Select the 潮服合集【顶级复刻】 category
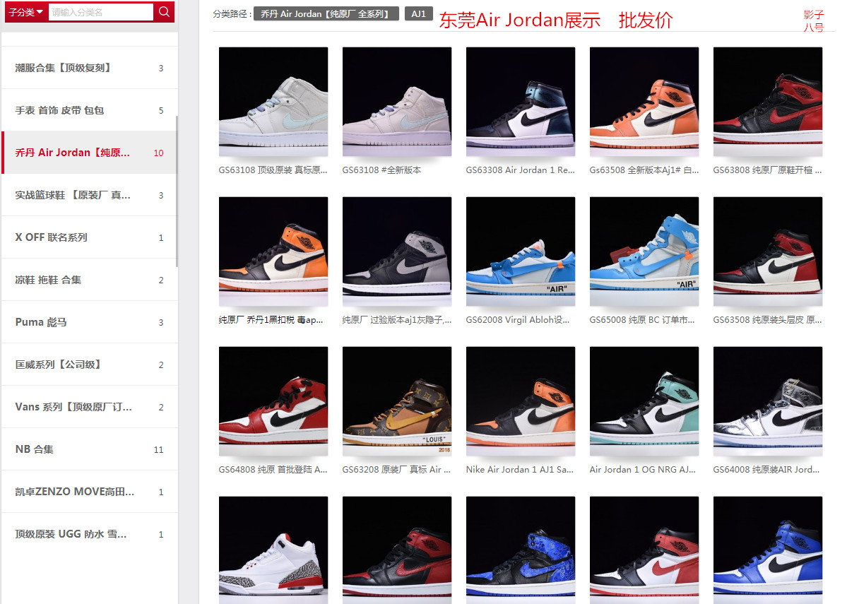847x604 pixels. coord(90,68)
